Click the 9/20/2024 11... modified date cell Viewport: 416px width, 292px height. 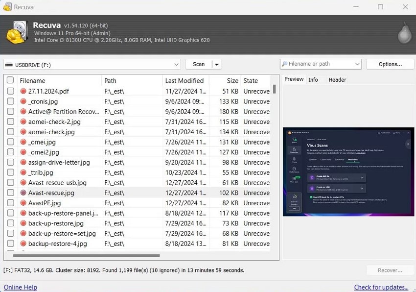coord(185,162)
